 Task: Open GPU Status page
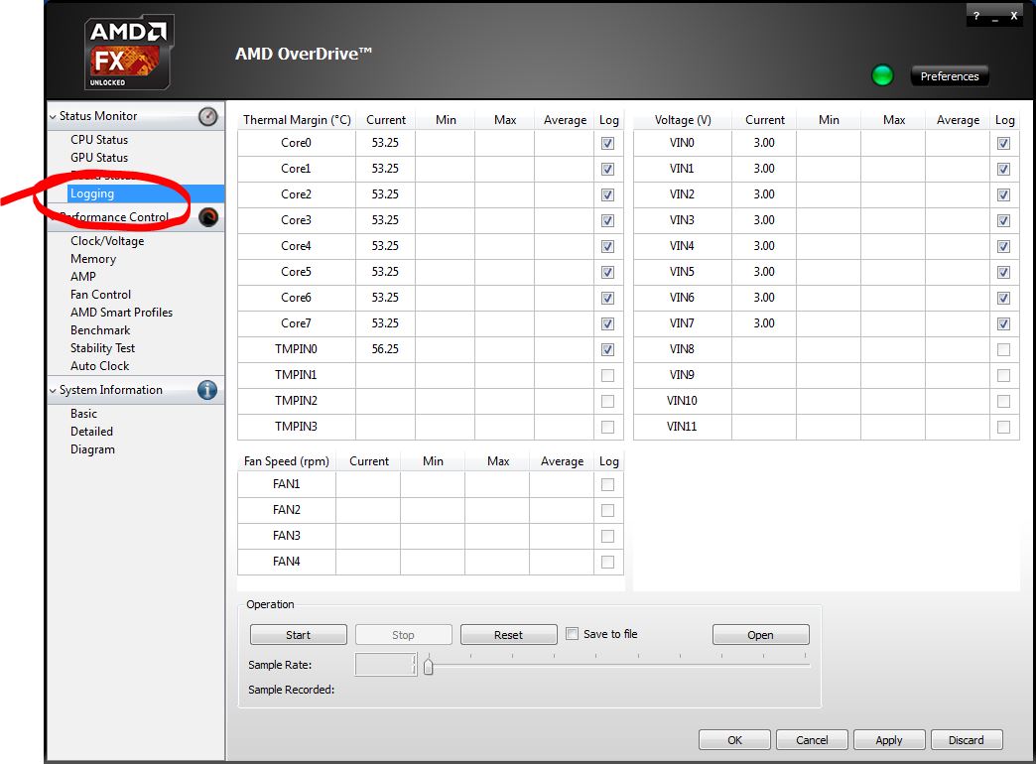coord(99,158)
